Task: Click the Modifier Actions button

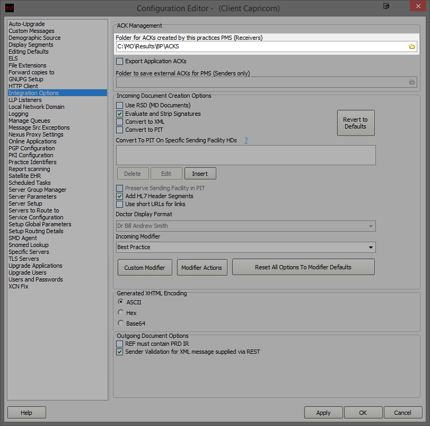Action: pos(201,268)
